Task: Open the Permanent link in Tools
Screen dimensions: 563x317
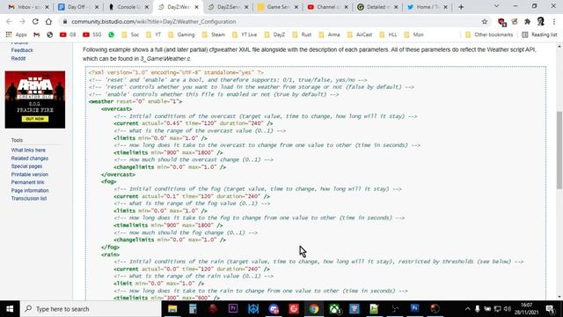Action: click(27, 182)
